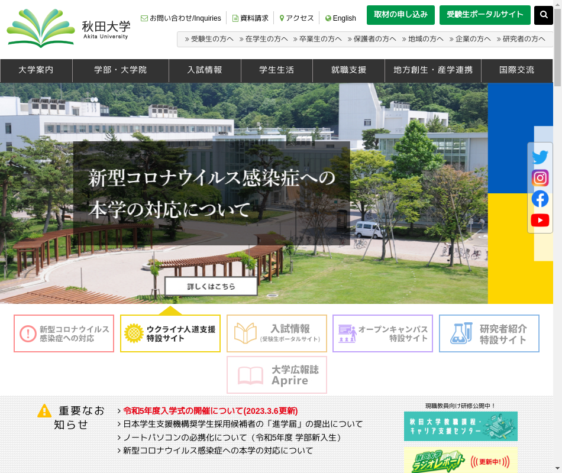Open the Instagram social icon
Screen dimensions: 562x473
(x=540, y=178)
